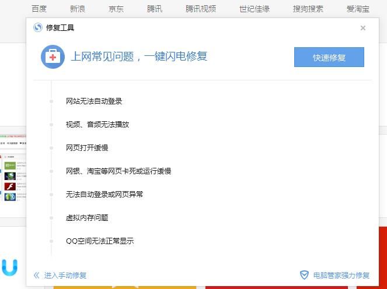Open 进入手动修复 manual repair link
This screenshot has width=387, height=289.
tap(65, 275)
